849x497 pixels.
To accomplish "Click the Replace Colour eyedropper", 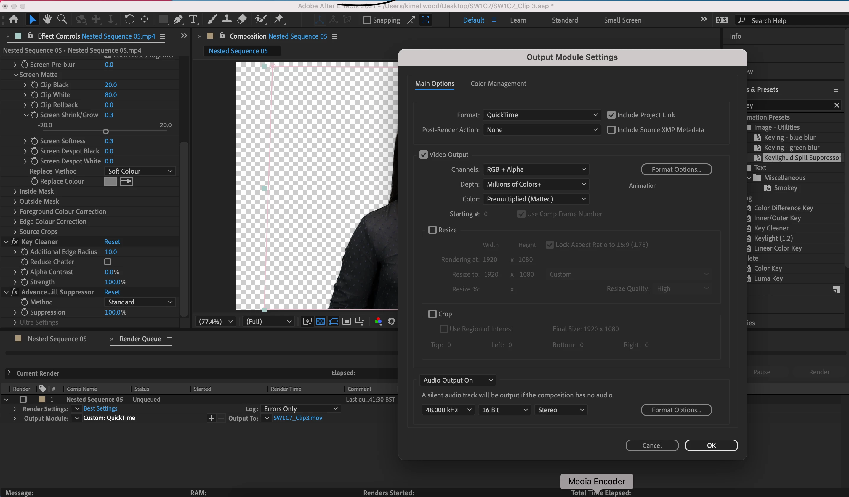I will click(x=126, y=182).
